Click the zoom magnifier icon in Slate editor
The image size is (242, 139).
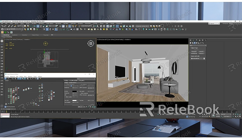[x=86, y=107]
